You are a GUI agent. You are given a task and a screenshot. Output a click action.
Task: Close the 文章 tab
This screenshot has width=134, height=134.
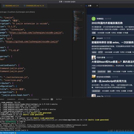click(x=97, y=6)
